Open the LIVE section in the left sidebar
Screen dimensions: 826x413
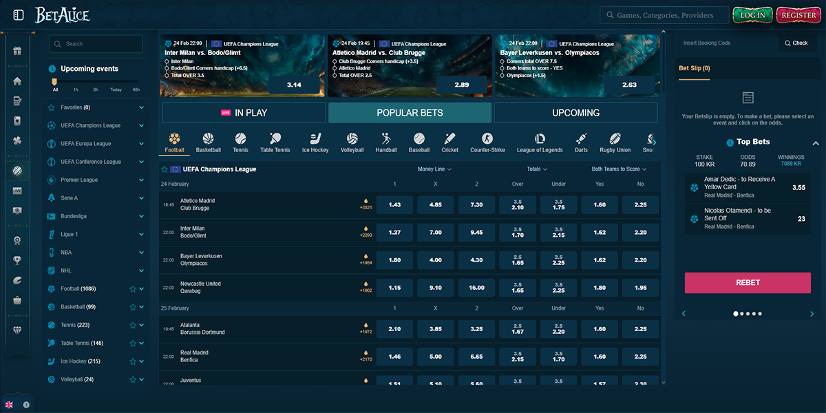click(x=17, y=192)
